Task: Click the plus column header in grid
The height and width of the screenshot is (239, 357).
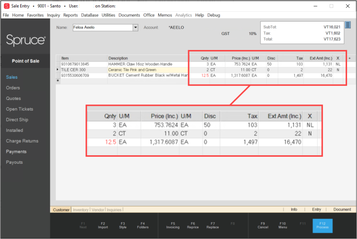Action: click(349, 58)
